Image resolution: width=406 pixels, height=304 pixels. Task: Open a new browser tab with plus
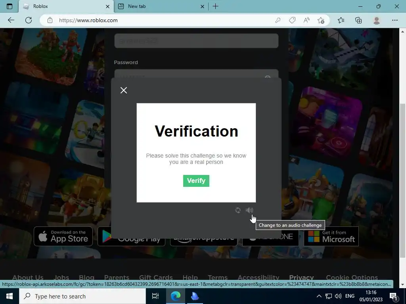coord(215,6)
